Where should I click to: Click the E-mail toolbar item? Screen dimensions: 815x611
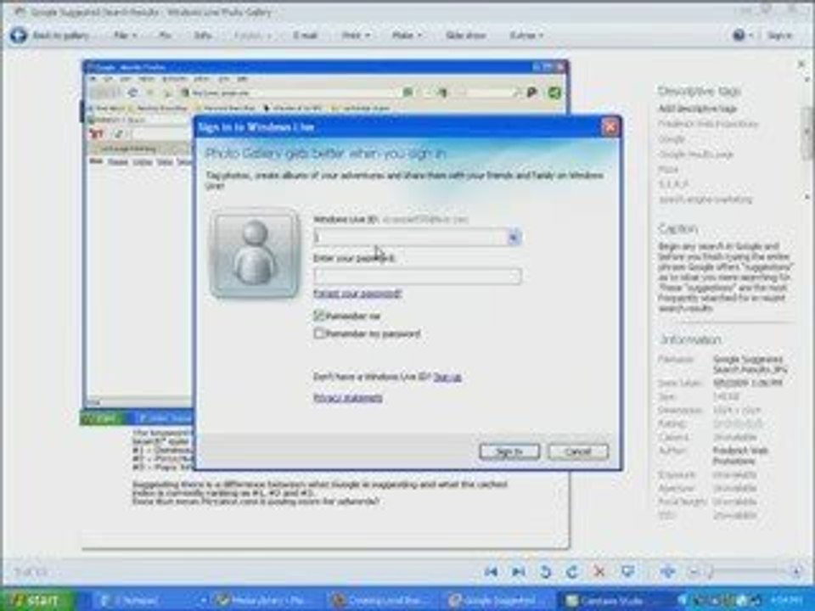coord(305,36)
